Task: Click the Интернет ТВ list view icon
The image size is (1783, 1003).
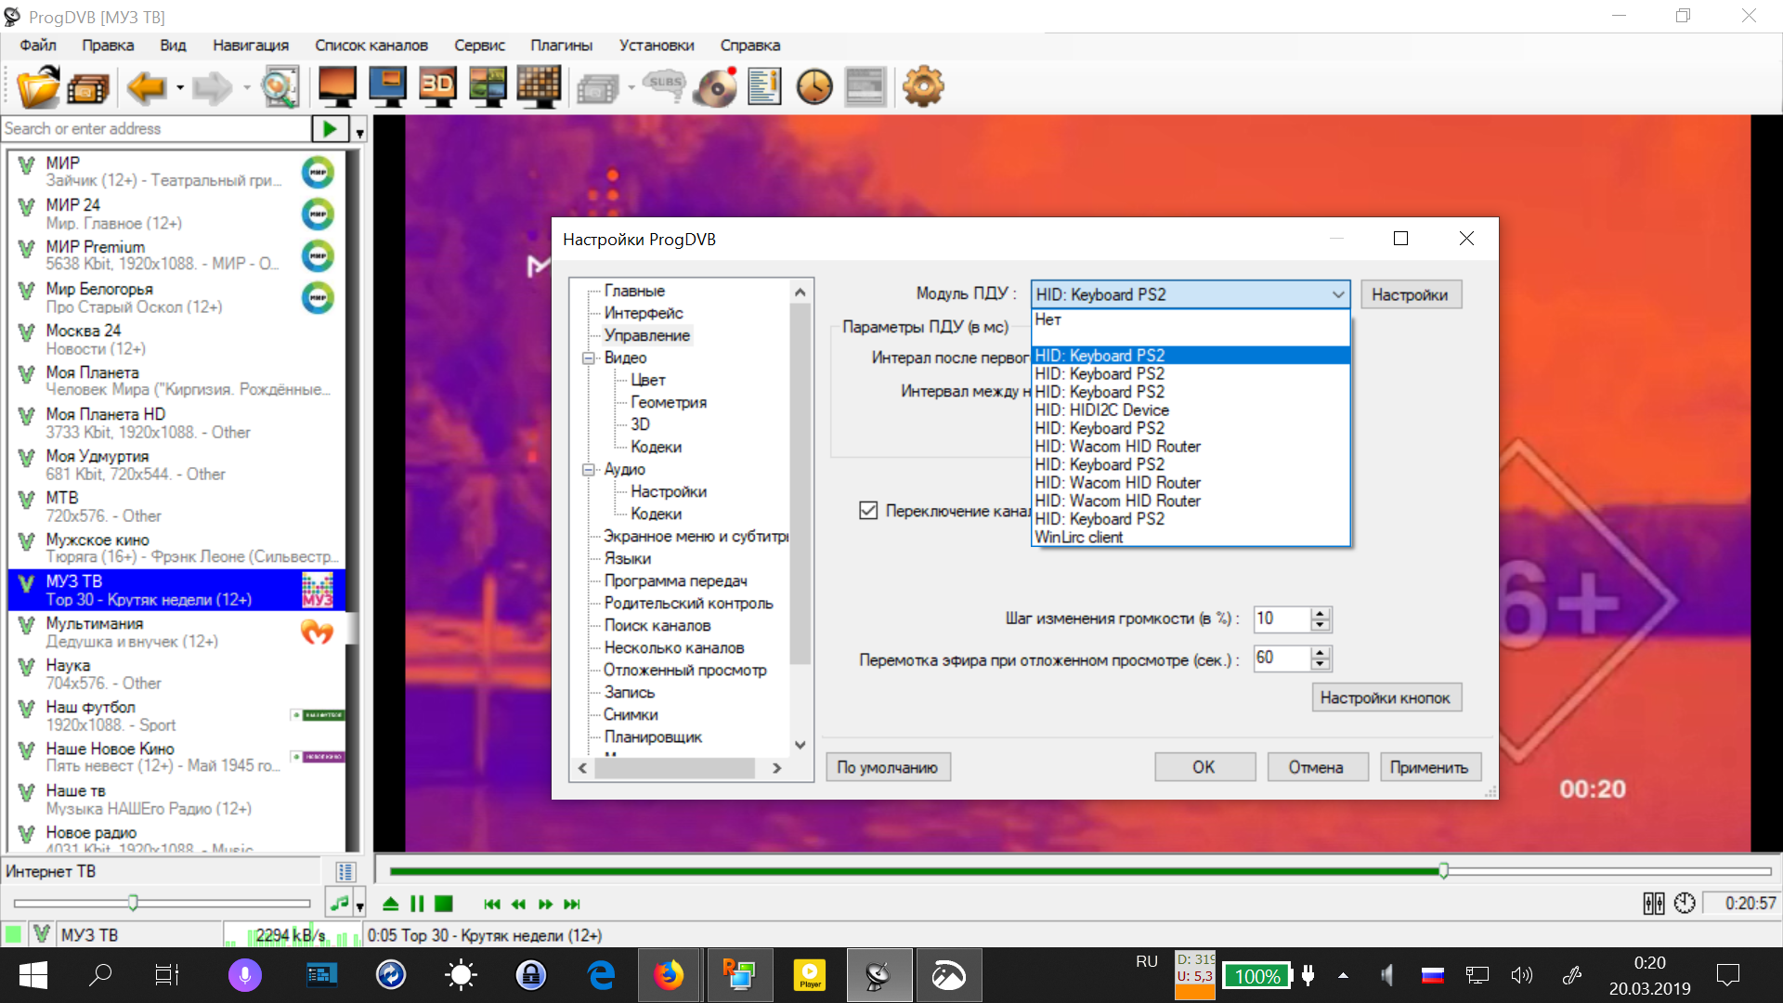Action: coord(345,872)
